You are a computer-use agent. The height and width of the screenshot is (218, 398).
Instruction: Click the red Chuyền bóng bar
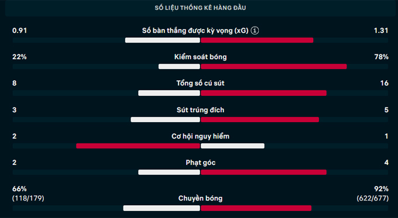tap(256, 208)
